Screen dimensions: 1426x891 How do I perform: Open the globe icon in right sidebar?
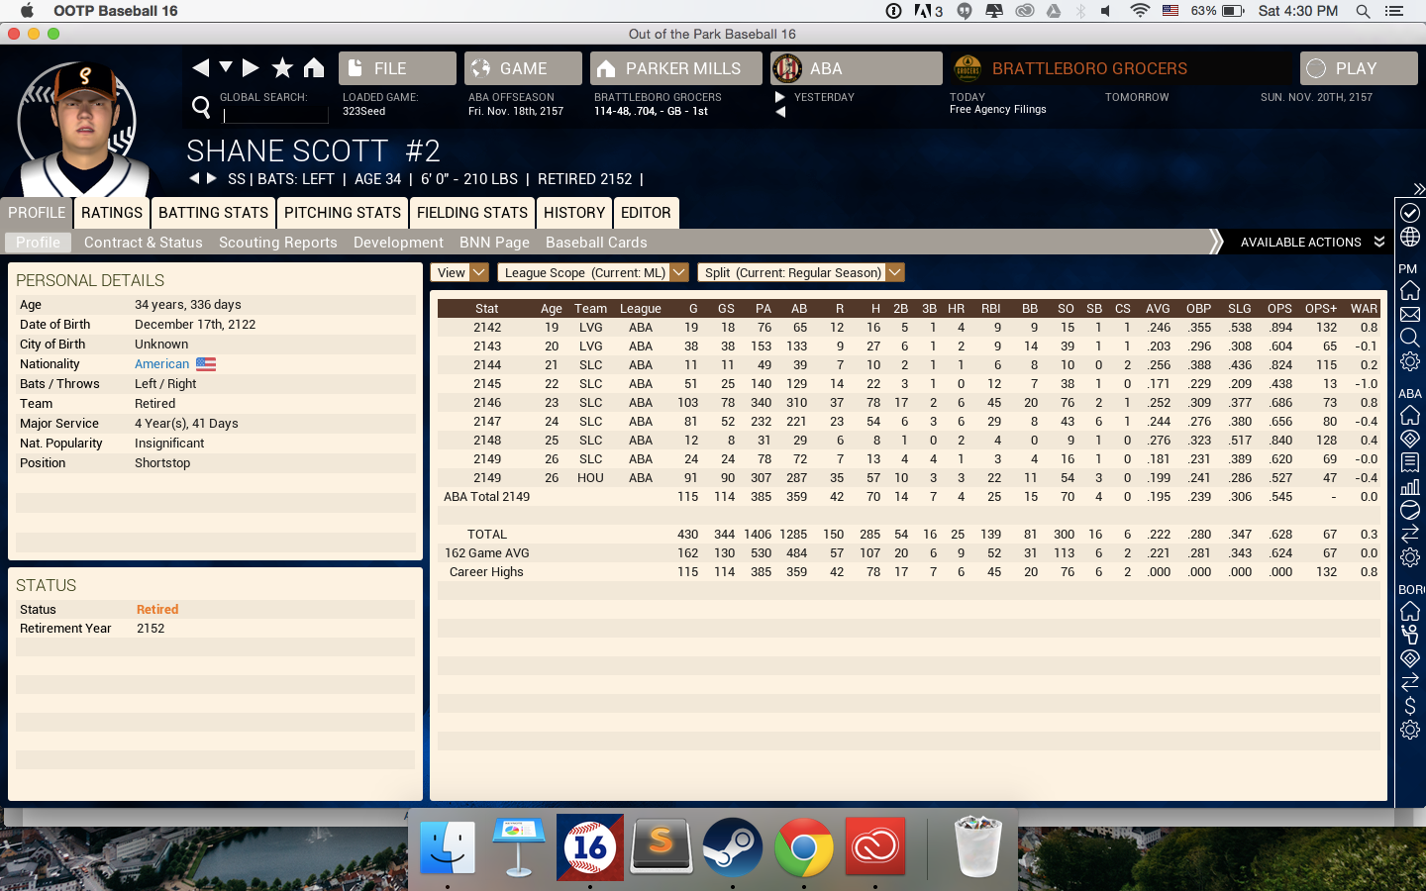[x=1409, y=238]
